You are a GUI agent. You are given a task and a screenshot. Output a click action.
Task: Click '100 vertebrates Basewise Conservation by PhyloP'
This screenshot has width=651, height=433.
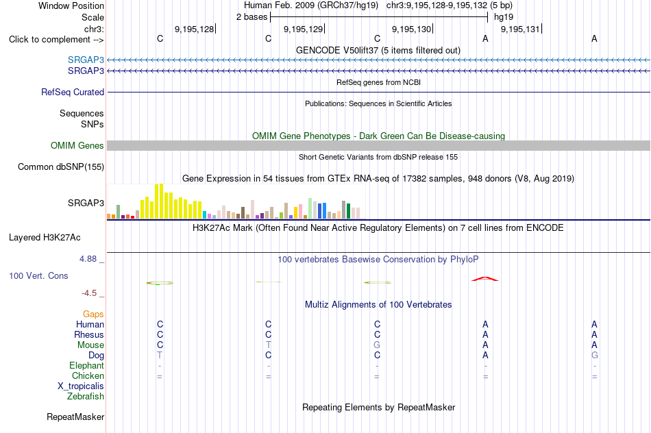coord(378,260)
